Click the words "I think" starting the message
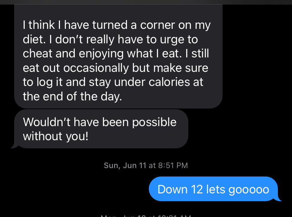Viewport: 292px width, 217px height. 37,25
